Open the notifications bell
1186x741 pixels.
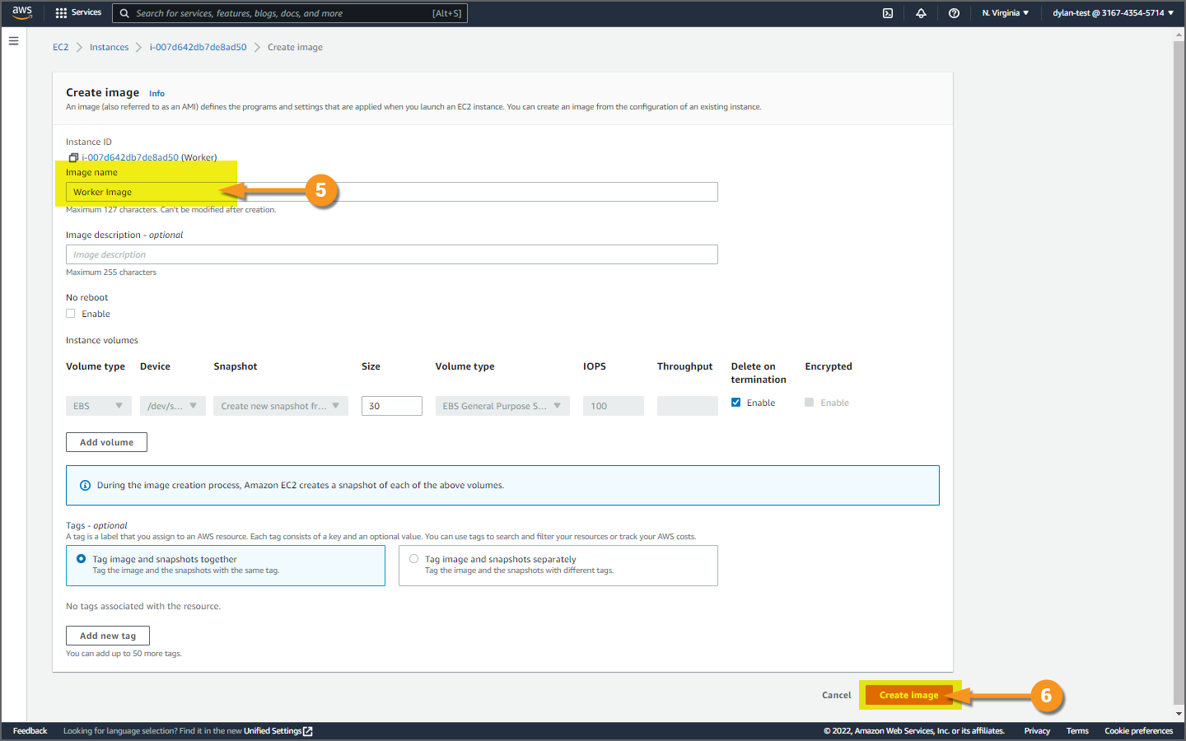(921, 13)
